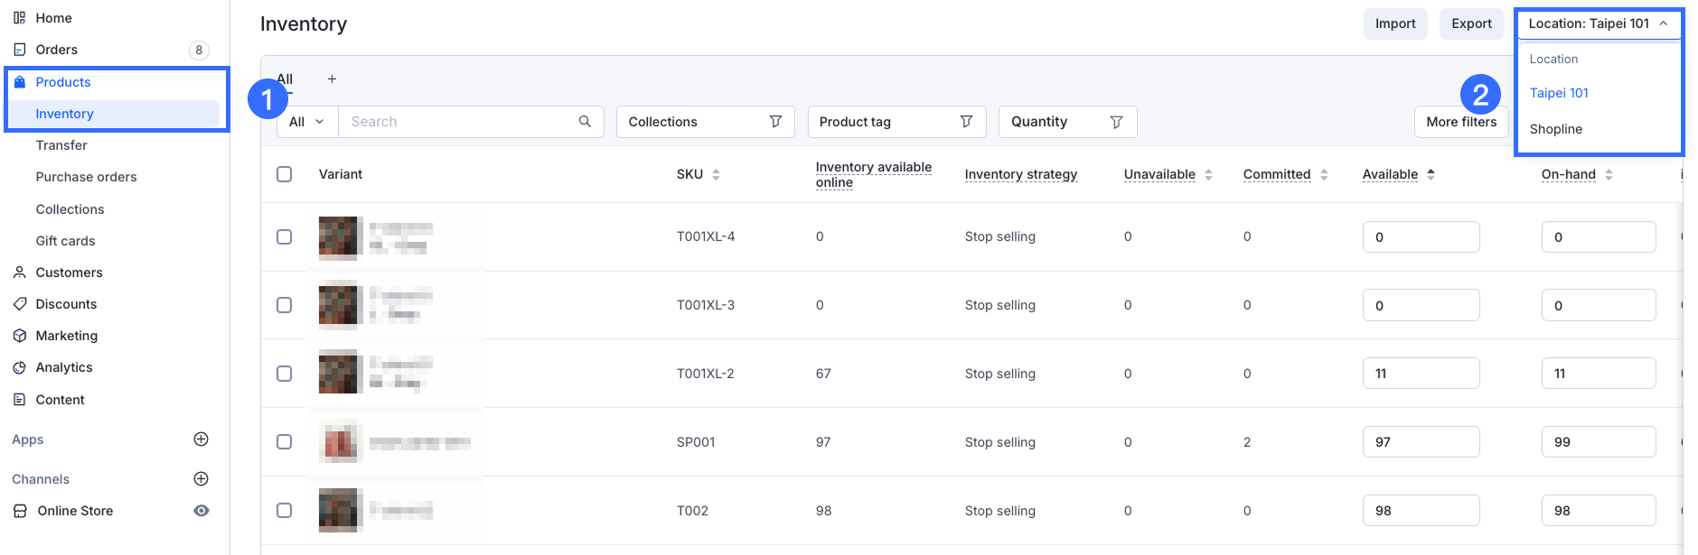Click the Quantity filter funnel icon
Image resolution: width=1698 pixels, height=555 pixels.
pos(1116,122)
